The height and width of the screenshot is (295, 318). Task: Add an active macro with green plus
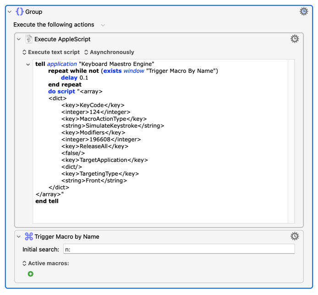(x=30, y=274)
